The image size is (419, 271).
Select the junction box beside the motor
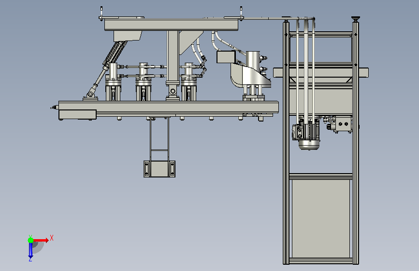click(343, 124)
